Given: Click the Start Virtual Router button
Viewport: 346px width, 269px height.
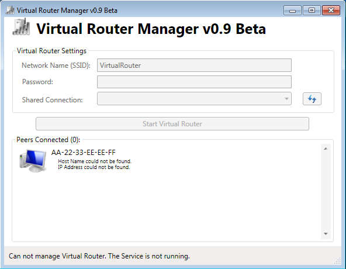Looking at the screenshot, I should pos(172,123).
